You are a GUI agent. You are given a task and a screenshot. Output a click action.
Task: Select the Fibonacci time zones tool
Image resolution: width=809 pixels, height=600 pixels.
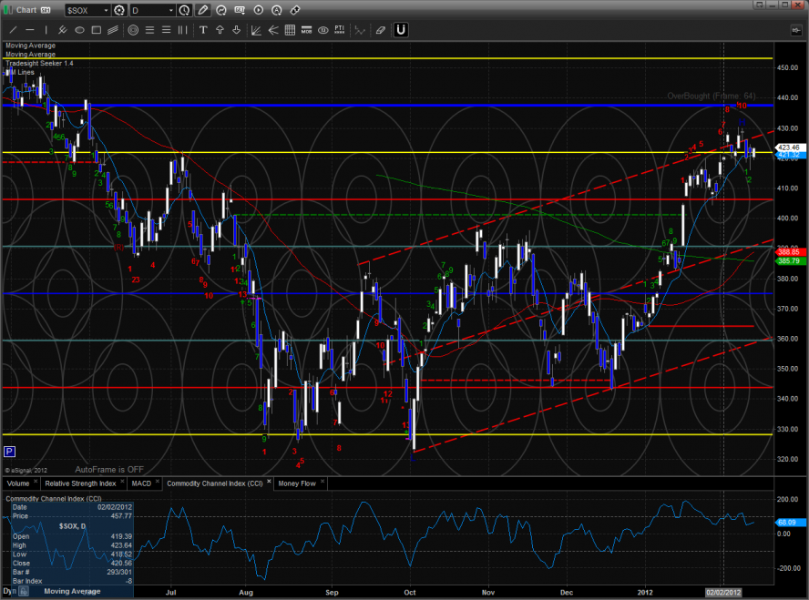(x=182, y=30)
